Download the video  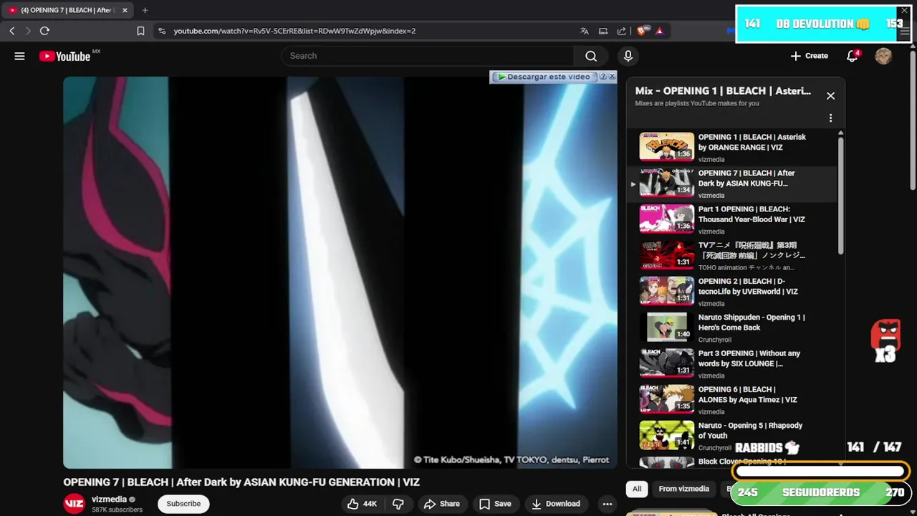coord(556,504)
